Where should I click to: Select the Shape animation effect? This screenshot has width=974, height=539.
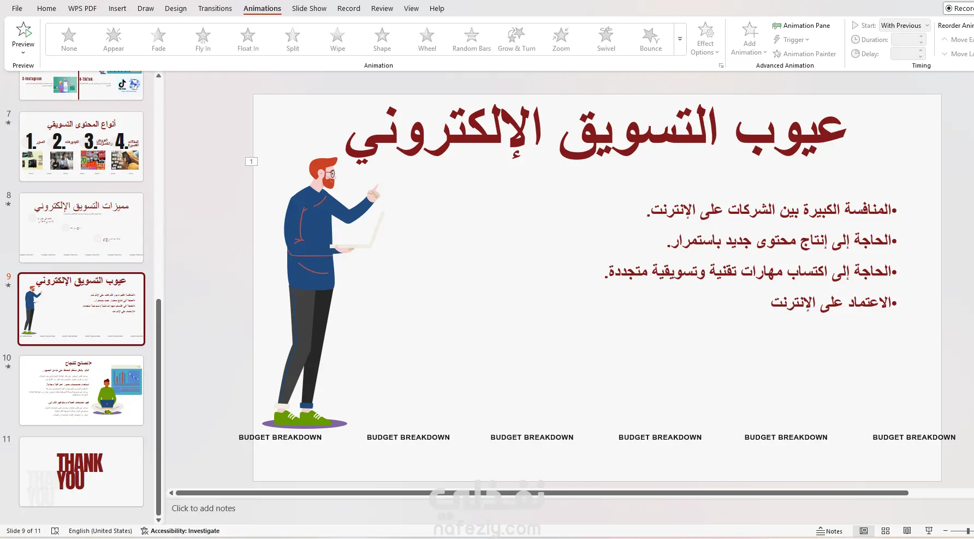point(382,39)
